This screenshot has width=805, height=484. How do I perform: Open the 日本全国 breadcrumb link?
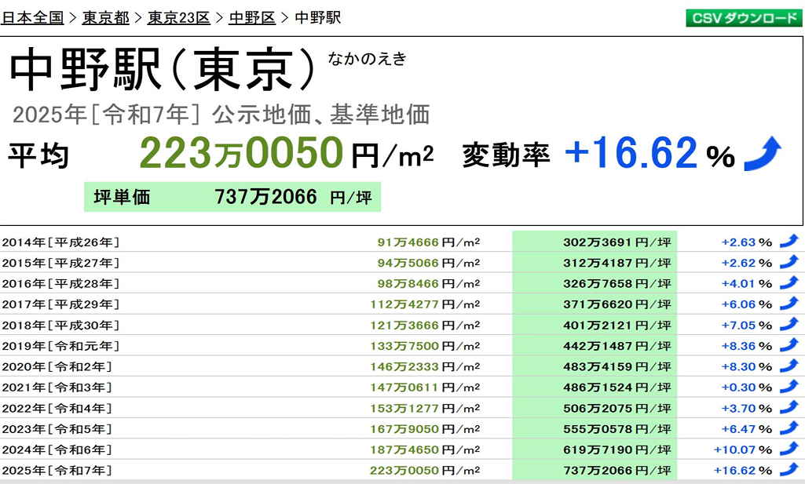[33, 18]
